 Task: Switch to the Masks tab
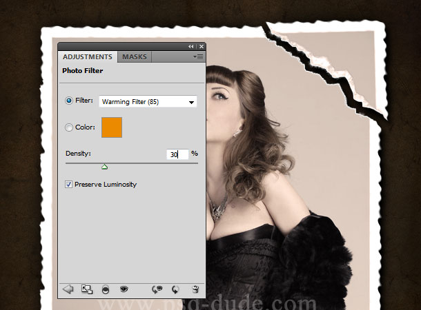135,56
